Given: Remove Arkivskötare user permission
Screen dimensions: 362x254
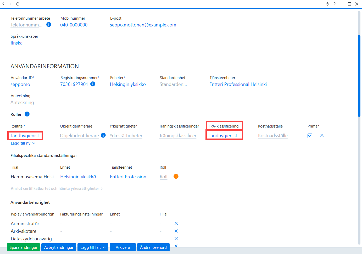Looking at the screenshot, I should pos(176,231).
